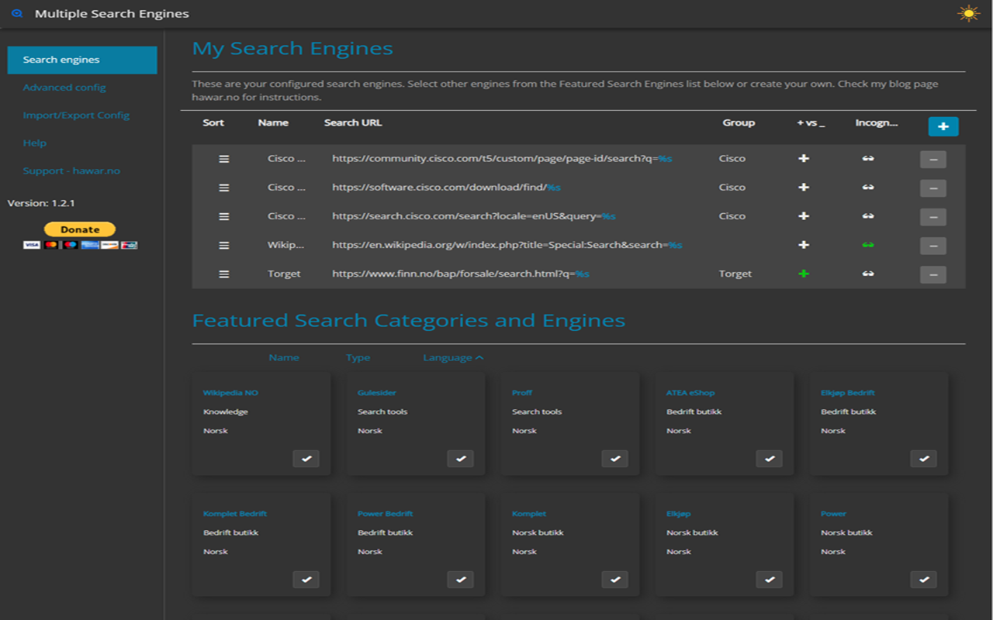This screenshot has height=620, width=993.
Task: Toggle the green incognito icon for Wikipedia entry
Action: tap(867, 245)
